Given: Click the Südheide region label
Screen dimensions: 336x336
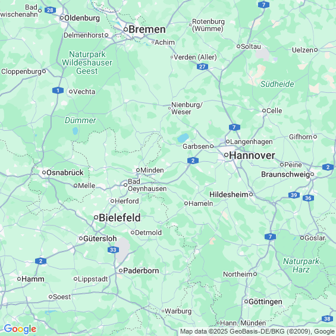Looking at the screenshot, I should click(x=277, y=84).
